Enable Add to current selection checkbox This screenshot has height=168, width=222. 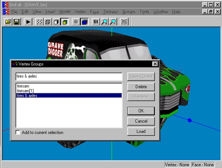click(18, 132)
